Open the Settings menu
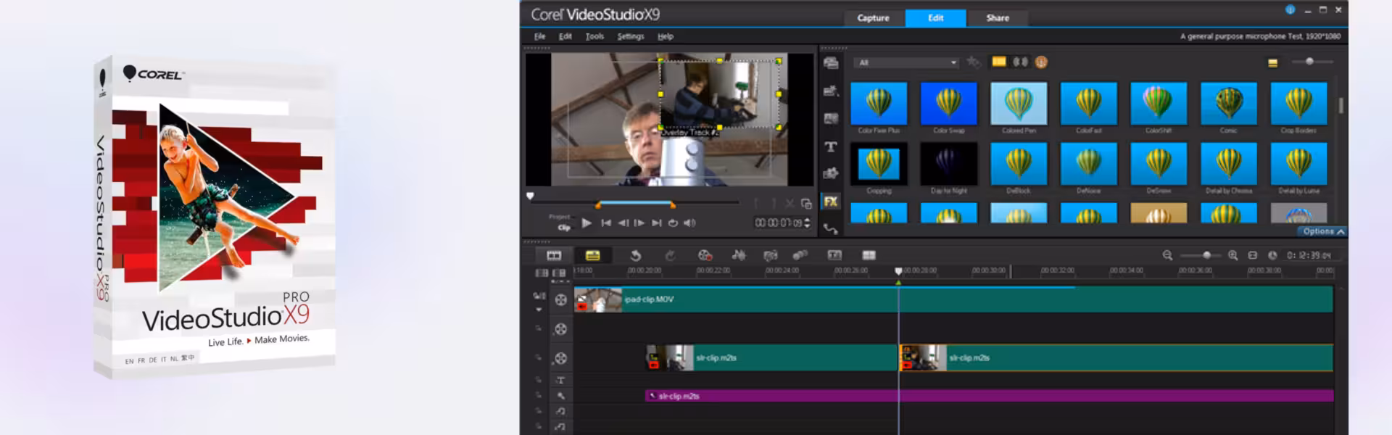The width and height of the screenshot is (1392, 435). tap(631, 36)
